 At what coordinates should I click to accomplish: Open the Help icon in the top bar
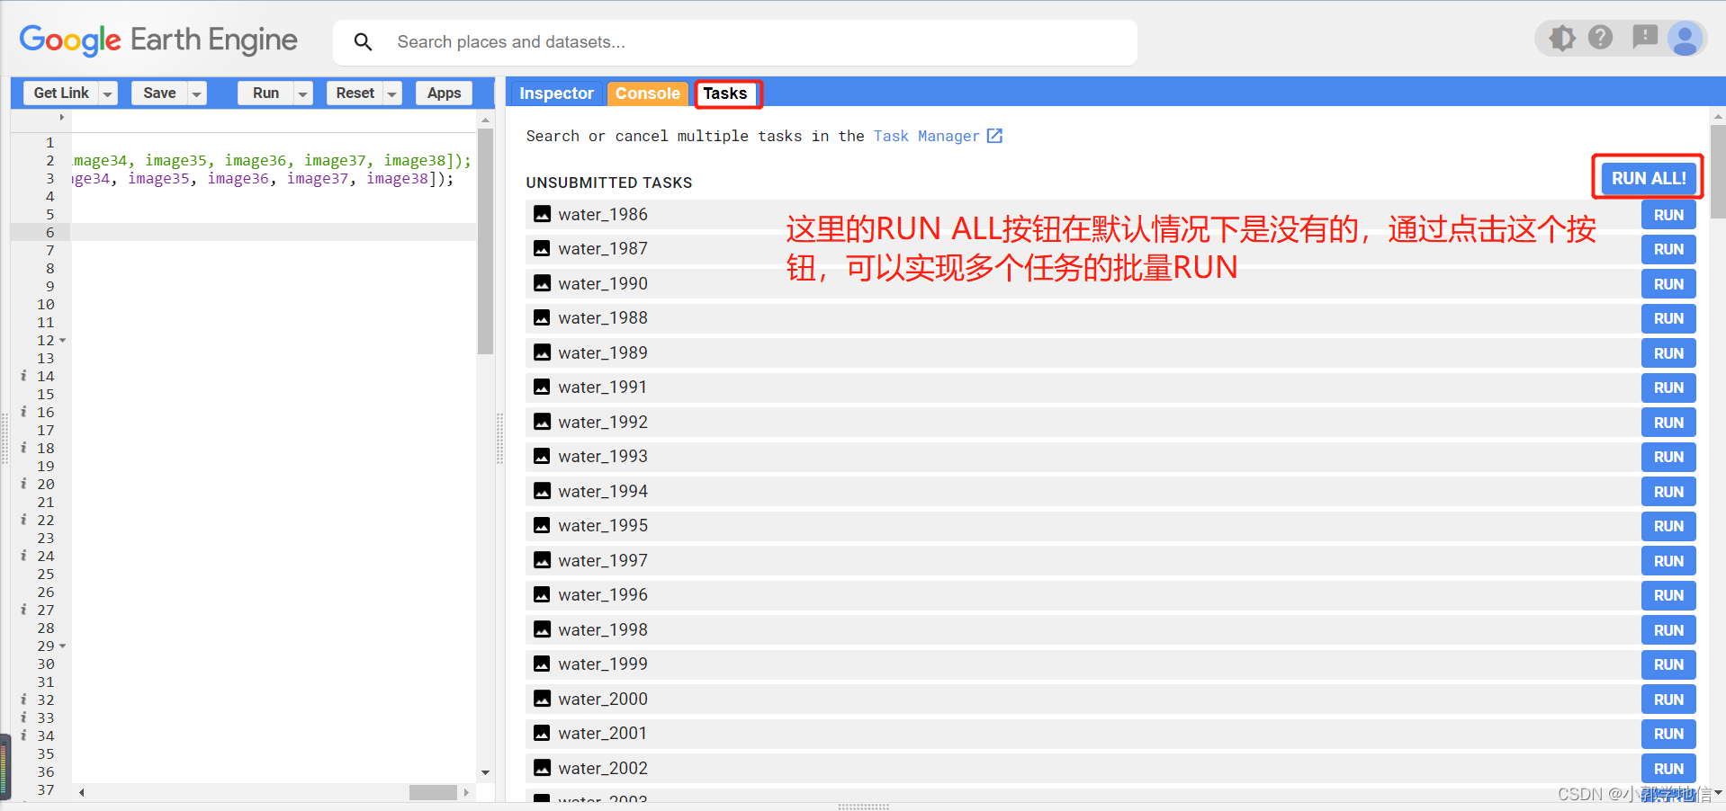(x=1602, y=37)
